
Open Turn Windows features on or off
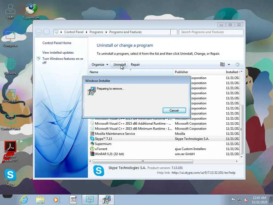[x=63, y=61]
